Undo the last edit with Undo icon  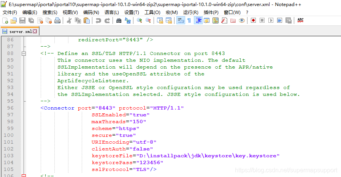98,20
